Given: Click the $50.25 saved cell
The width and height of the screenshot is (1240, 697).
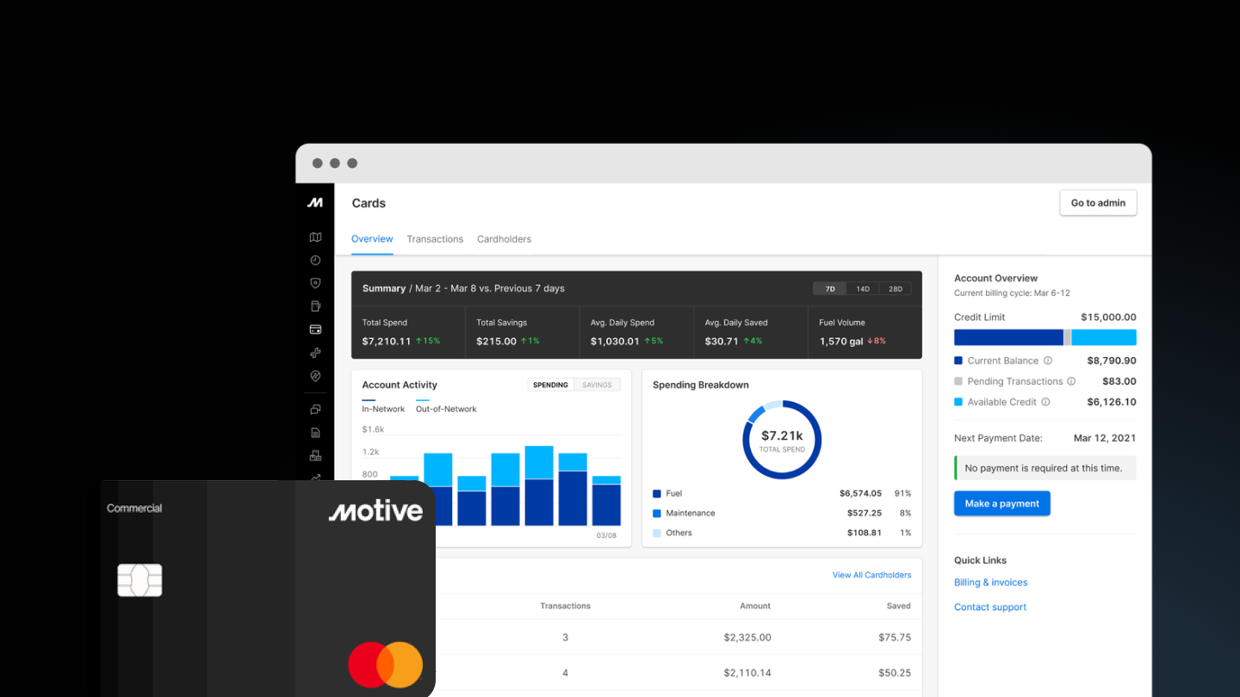Looking at the screenshot, I should 895,673.
